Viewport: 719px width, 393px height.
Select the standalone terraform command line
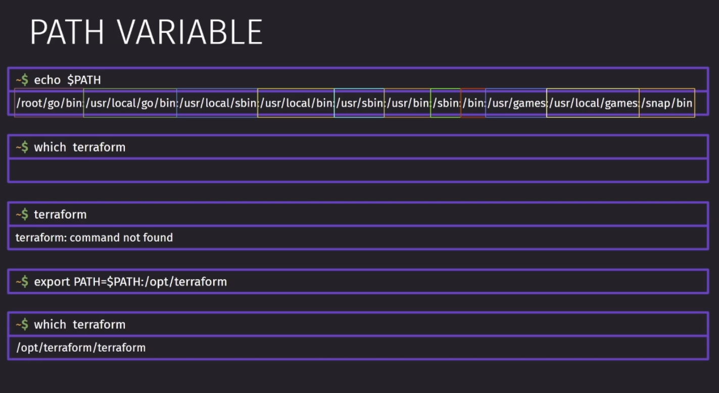[x=358, y=214]
